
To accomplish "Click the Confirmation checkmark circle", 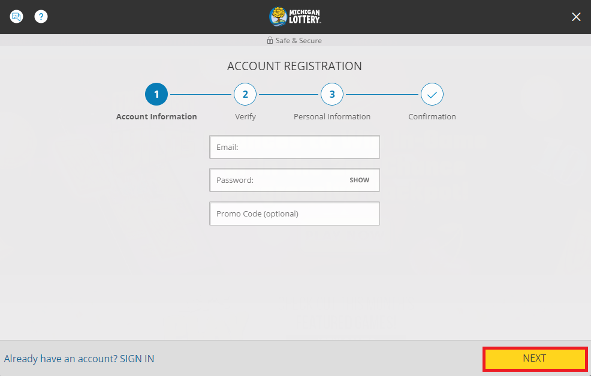I will 432,94.
